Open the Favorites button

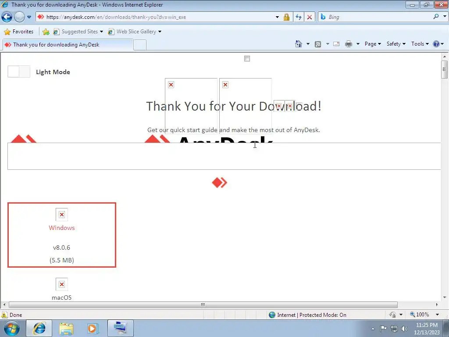tap(19, 32)
